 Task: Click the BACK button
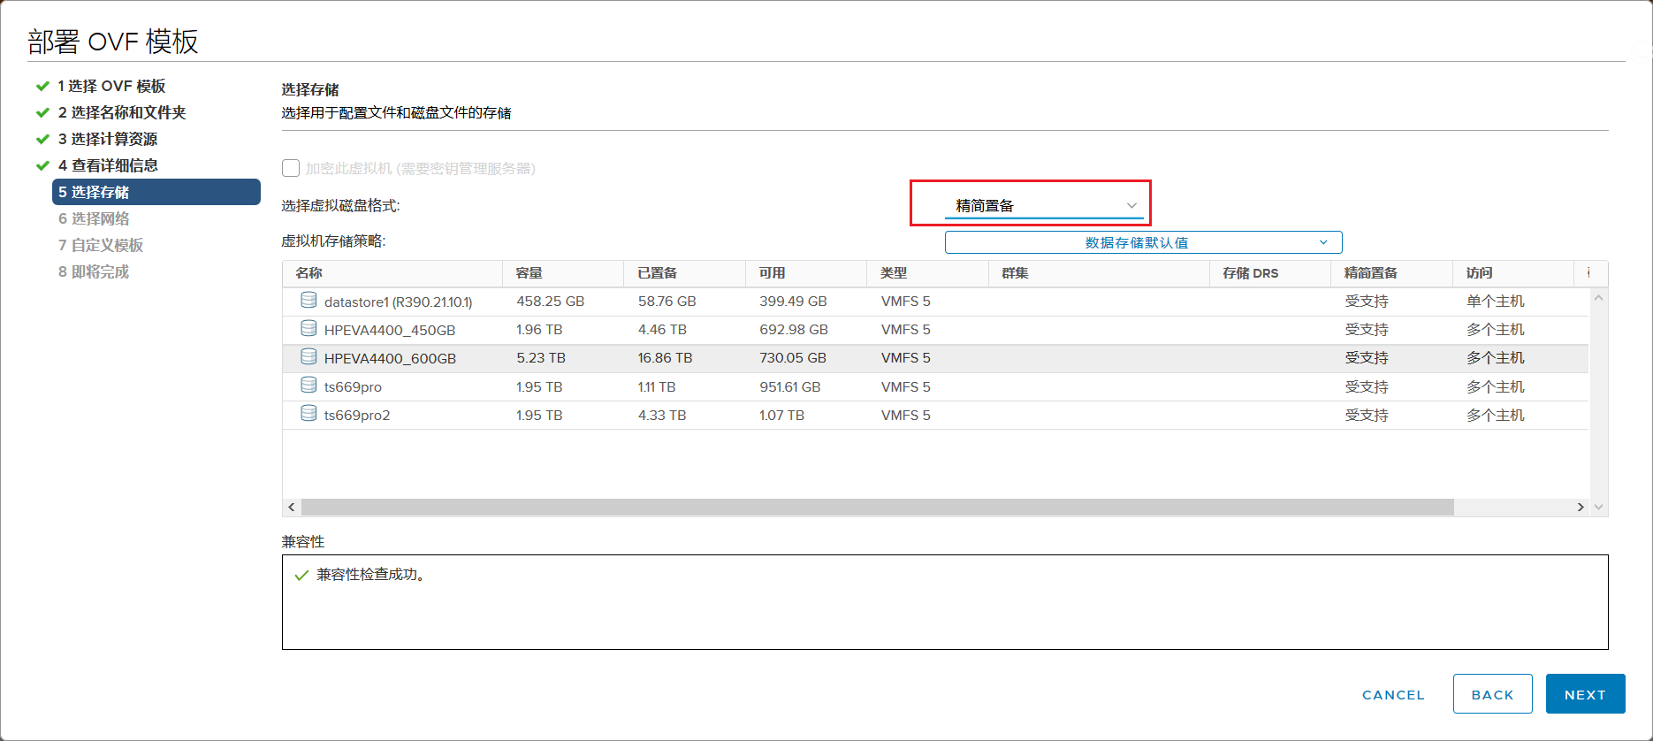(x=1492, y=694)
